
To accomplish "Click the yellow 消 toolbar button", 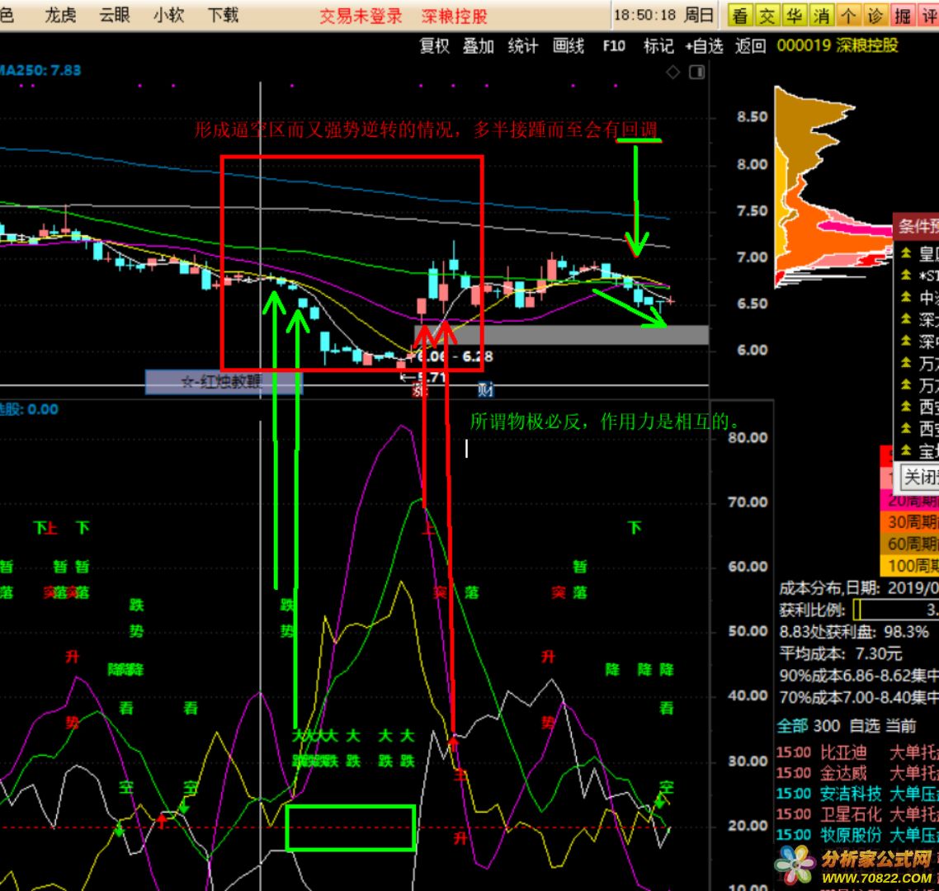I will point(821,16).
